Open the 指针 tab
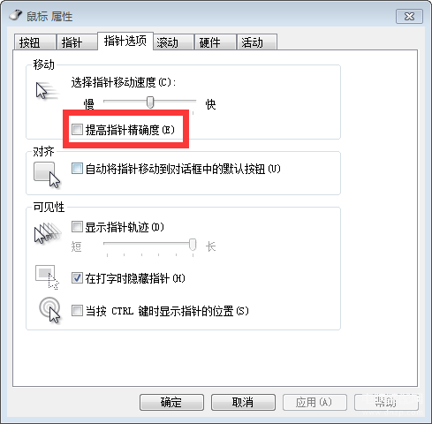 (x=77, y=42)
